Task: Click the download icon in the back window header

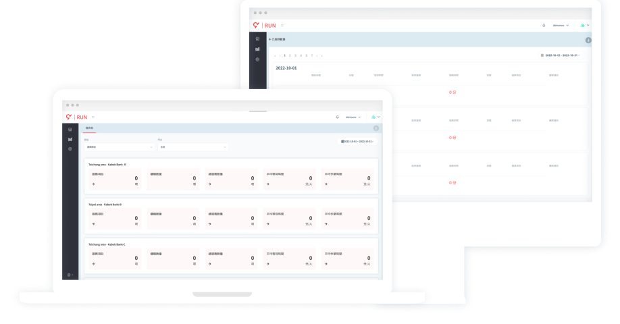Action: pos(588,40)
